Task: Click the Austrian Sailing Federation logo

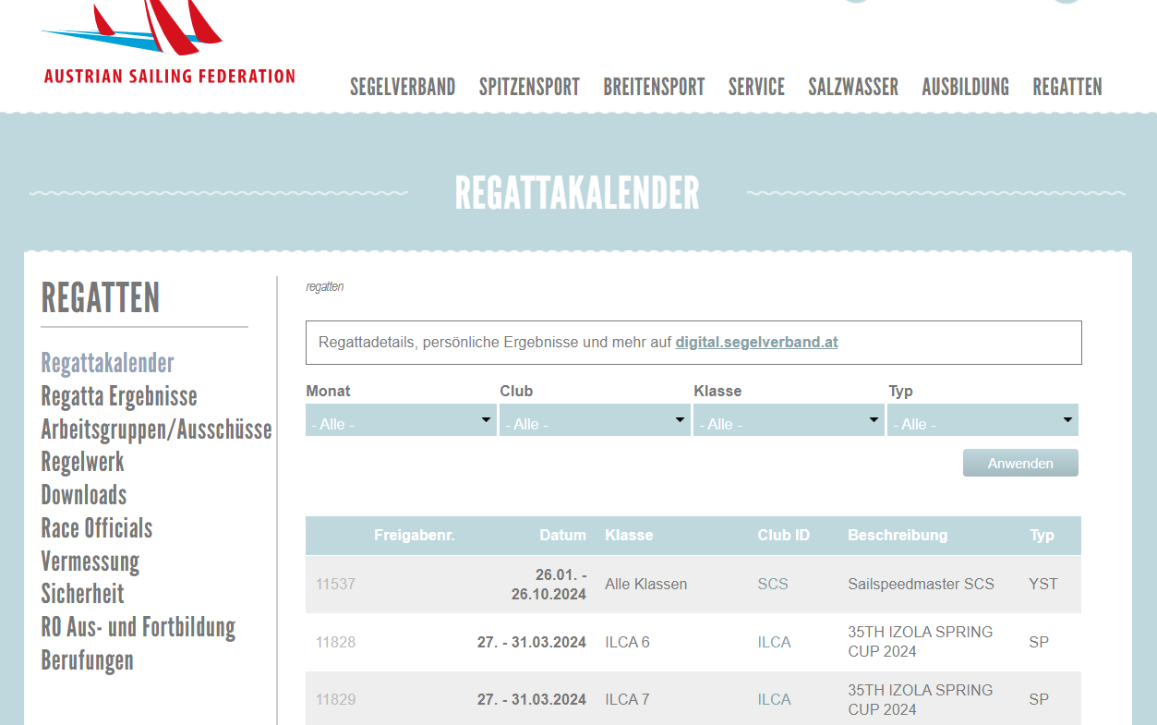Action: click(169, 42)
